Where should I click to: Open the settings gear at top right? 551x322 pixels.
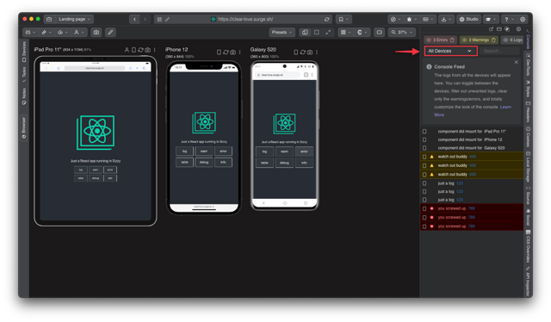pyautogui.click(x=523, y=19)
